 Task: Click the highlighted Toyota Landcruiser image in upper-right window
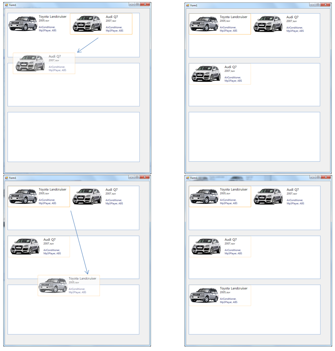[x=204, y=23]
